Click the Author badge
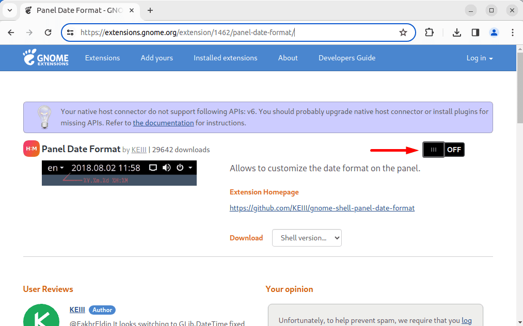The width and height of the screenshot is (523, 326). pyautogui.click(x=102, y=310)
